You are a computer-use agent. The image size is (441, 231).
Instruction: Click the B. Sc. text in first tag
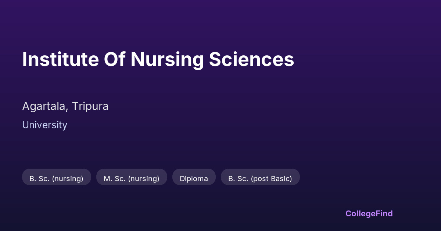[x=39, y=179]
